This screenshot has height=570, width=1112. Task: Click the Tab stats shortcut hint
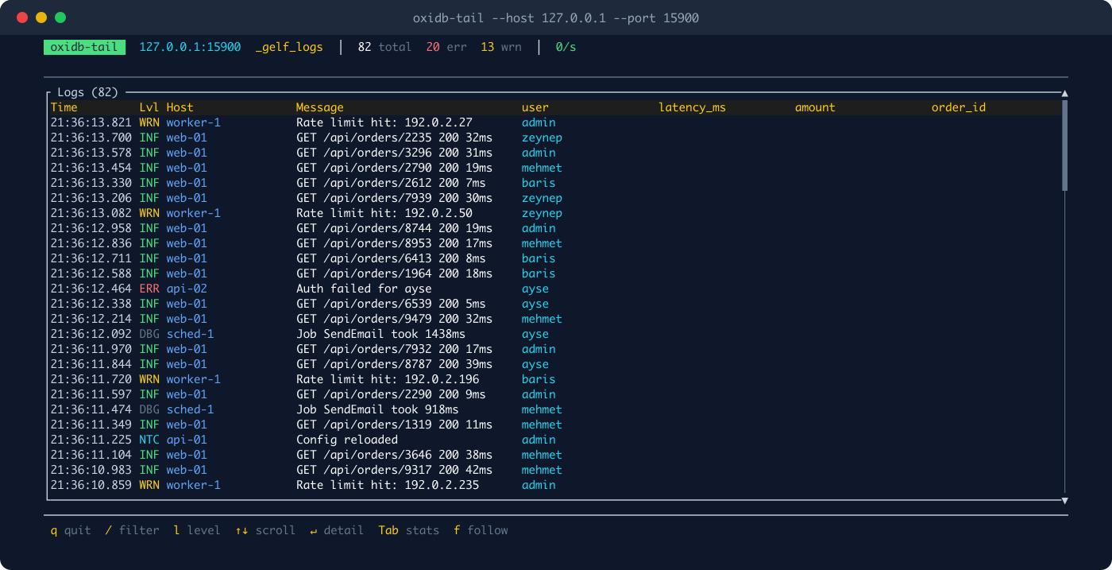point(409,530)
